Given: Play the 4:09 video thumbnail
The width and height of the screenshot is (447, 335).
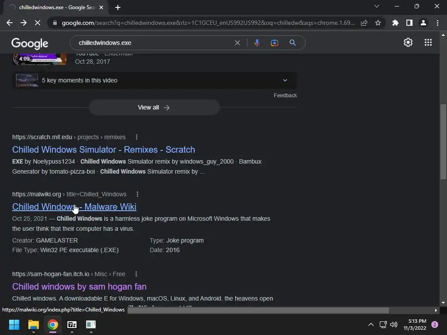Looking at the screenshot, I should tap(39, 59).
